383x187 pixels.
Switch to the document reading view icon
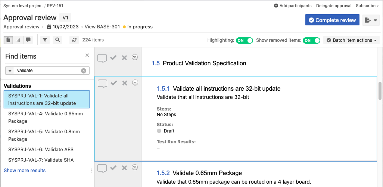[8, 40]
